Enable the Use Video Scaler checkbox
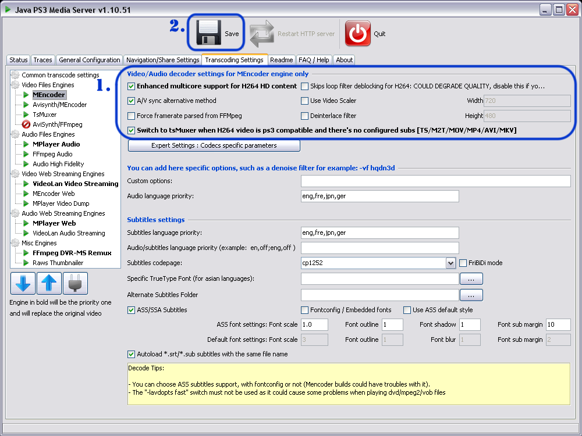The image size is (582, 436). (305, 101)
